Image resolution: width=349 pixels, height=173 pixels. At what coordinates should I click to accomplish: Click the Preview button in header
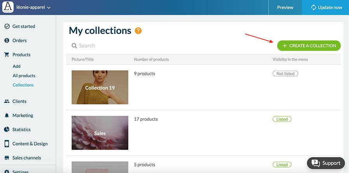285,7
